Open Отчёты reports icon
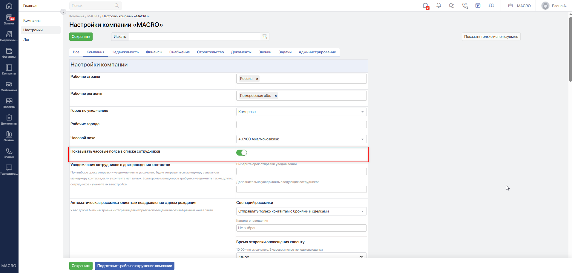 click(x=9, y=136)
